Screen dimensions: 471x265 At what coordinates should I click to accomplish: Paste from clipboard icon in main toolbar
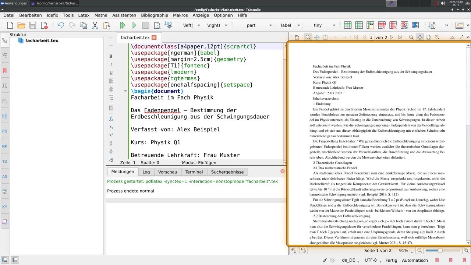pyautogui.click(x=107, y=25)
